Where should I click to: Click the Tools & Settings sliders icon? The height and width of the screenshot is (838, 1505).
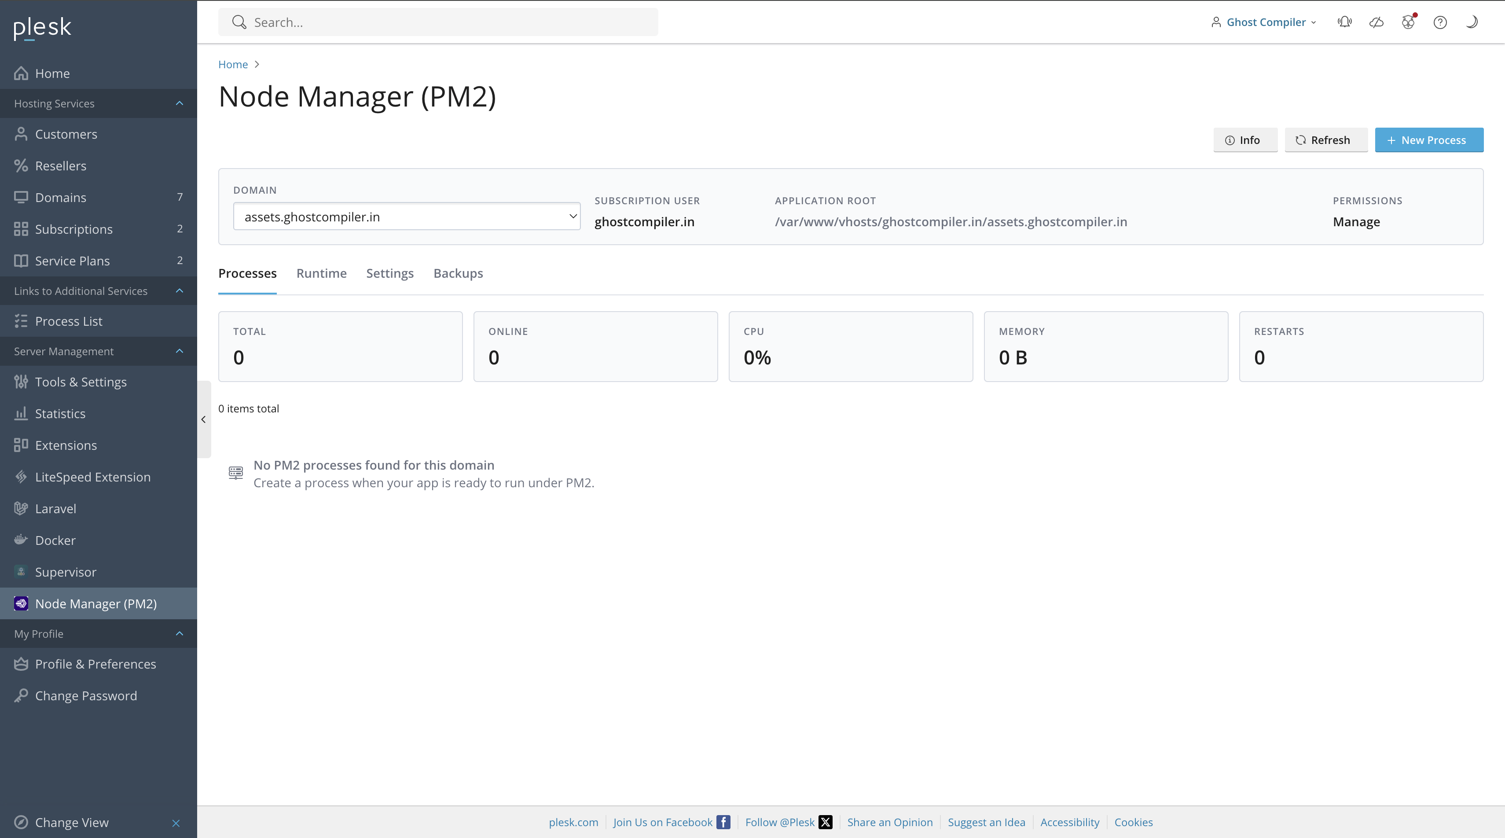click(x=21, y=382)
